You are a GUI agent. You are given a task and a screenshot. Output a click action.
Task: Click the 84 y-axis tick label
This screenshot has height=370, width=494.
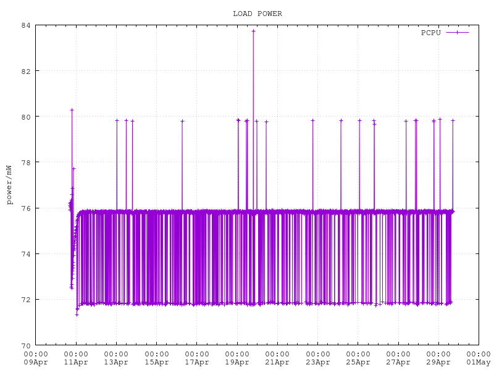tap(26, 25)
